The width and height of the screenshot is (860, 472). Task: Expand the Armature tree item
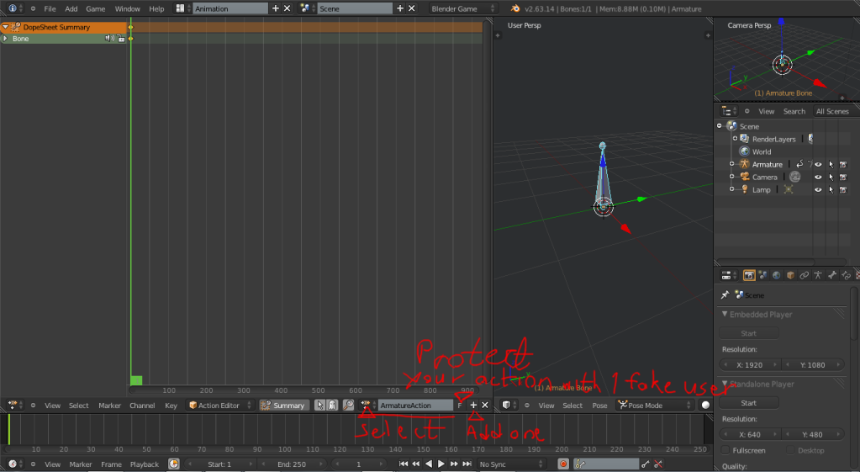(731, 163)
